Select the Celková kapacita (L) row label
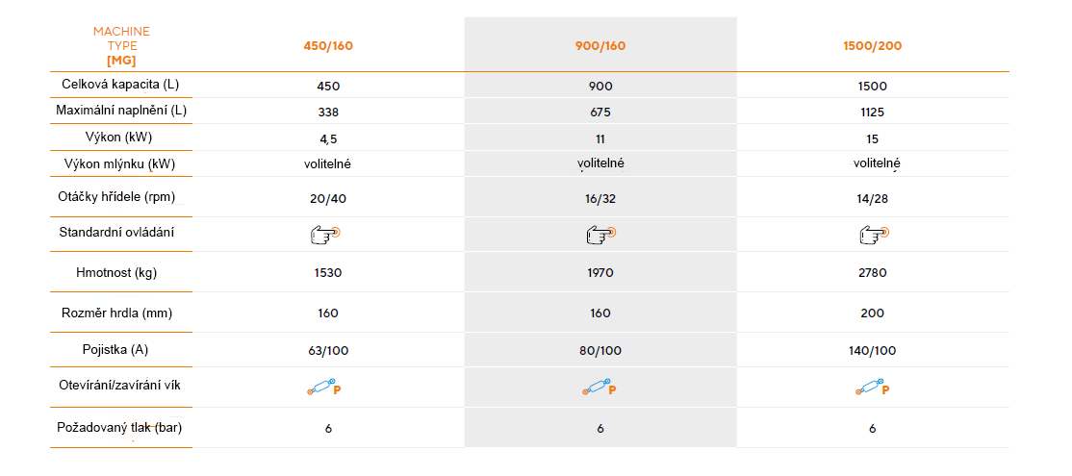This screenshot has width=1072, height=476. (x=121, y=85)
